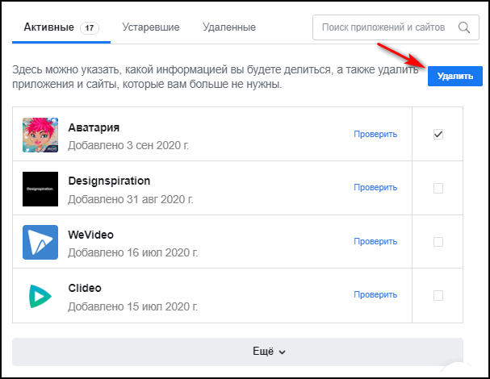The width and height of the screenshot is (490, 379).
Task: Click 'Добавлено 3 сен 2020 г.' text
Action: pyautogui.click(x=128, y=145)
